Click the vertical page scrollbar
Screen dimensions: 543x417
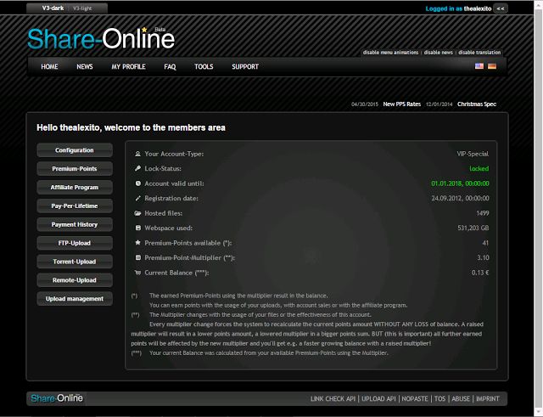point(539,208)
